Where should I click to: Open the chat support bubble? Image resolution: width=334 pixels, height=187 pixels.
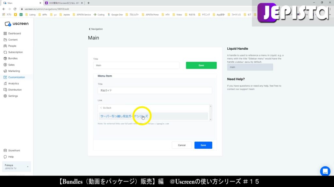(325, 171)
